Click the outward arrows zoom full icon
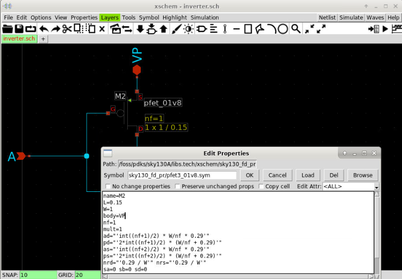 321,29
